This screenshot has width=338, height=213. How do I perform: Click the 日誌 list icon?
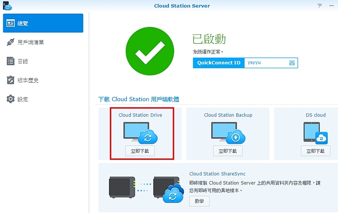point(10,61)
